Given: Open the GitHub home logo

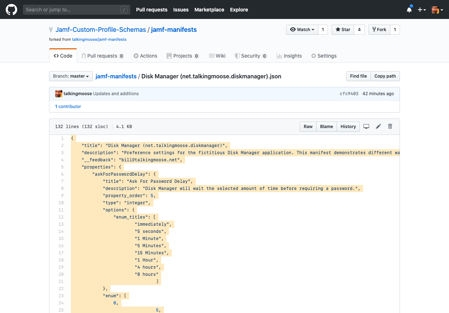Looking at the screenshot, I should pyautogui.click(x=11, y=10).
